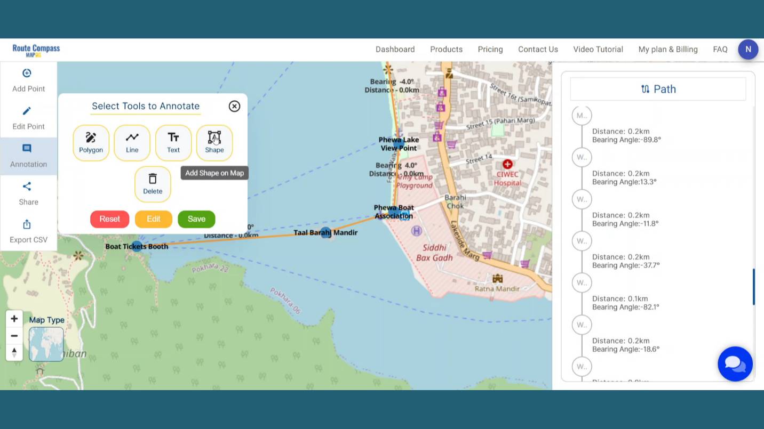764x429 pixels.
Task: Select the Boat Tickets Booth map point
Action: pyautogui.click(x=137, y=246)
